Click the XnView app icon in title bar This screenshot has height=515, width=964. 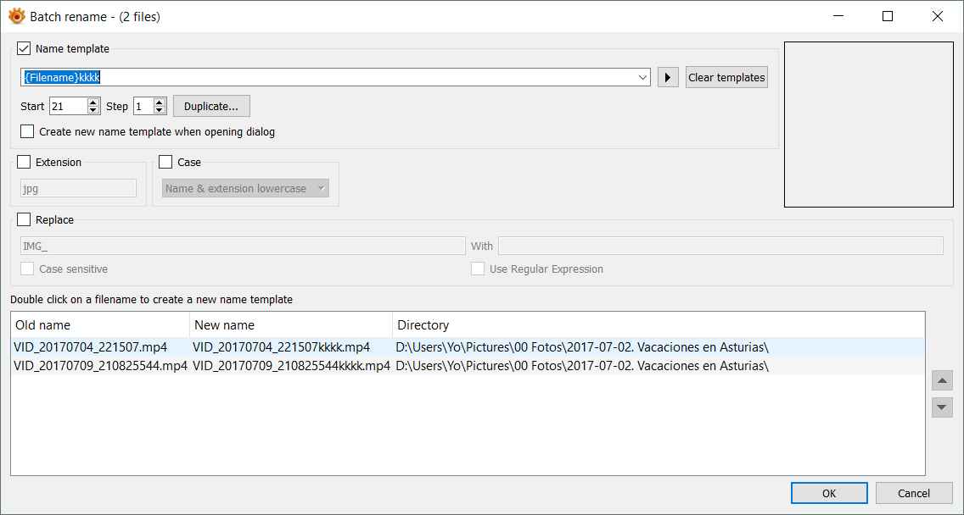coord(15,16)
